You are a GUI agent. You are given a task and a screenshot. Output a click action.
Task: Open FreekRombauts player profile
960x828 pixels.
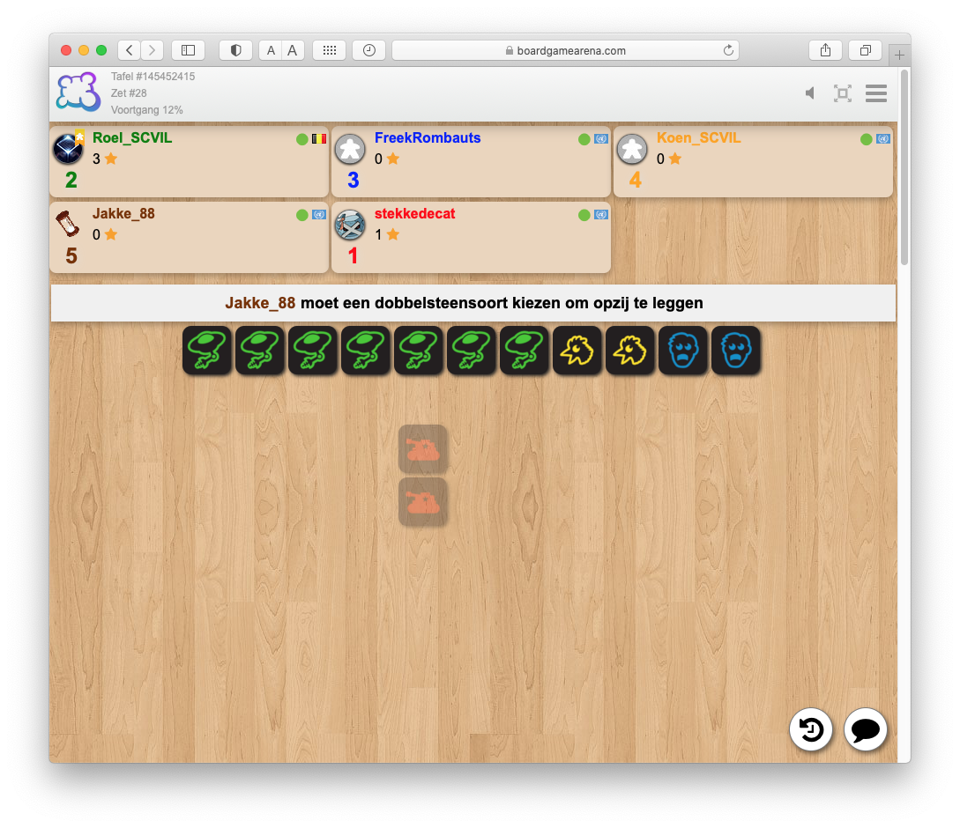click(428, 137)
